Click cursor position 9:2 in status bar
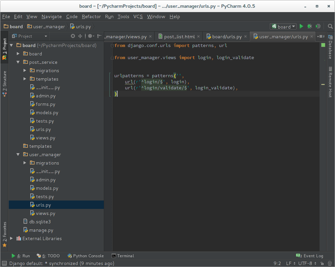The height and width of the screenshot is (267, 335). [x=277, y=263]
